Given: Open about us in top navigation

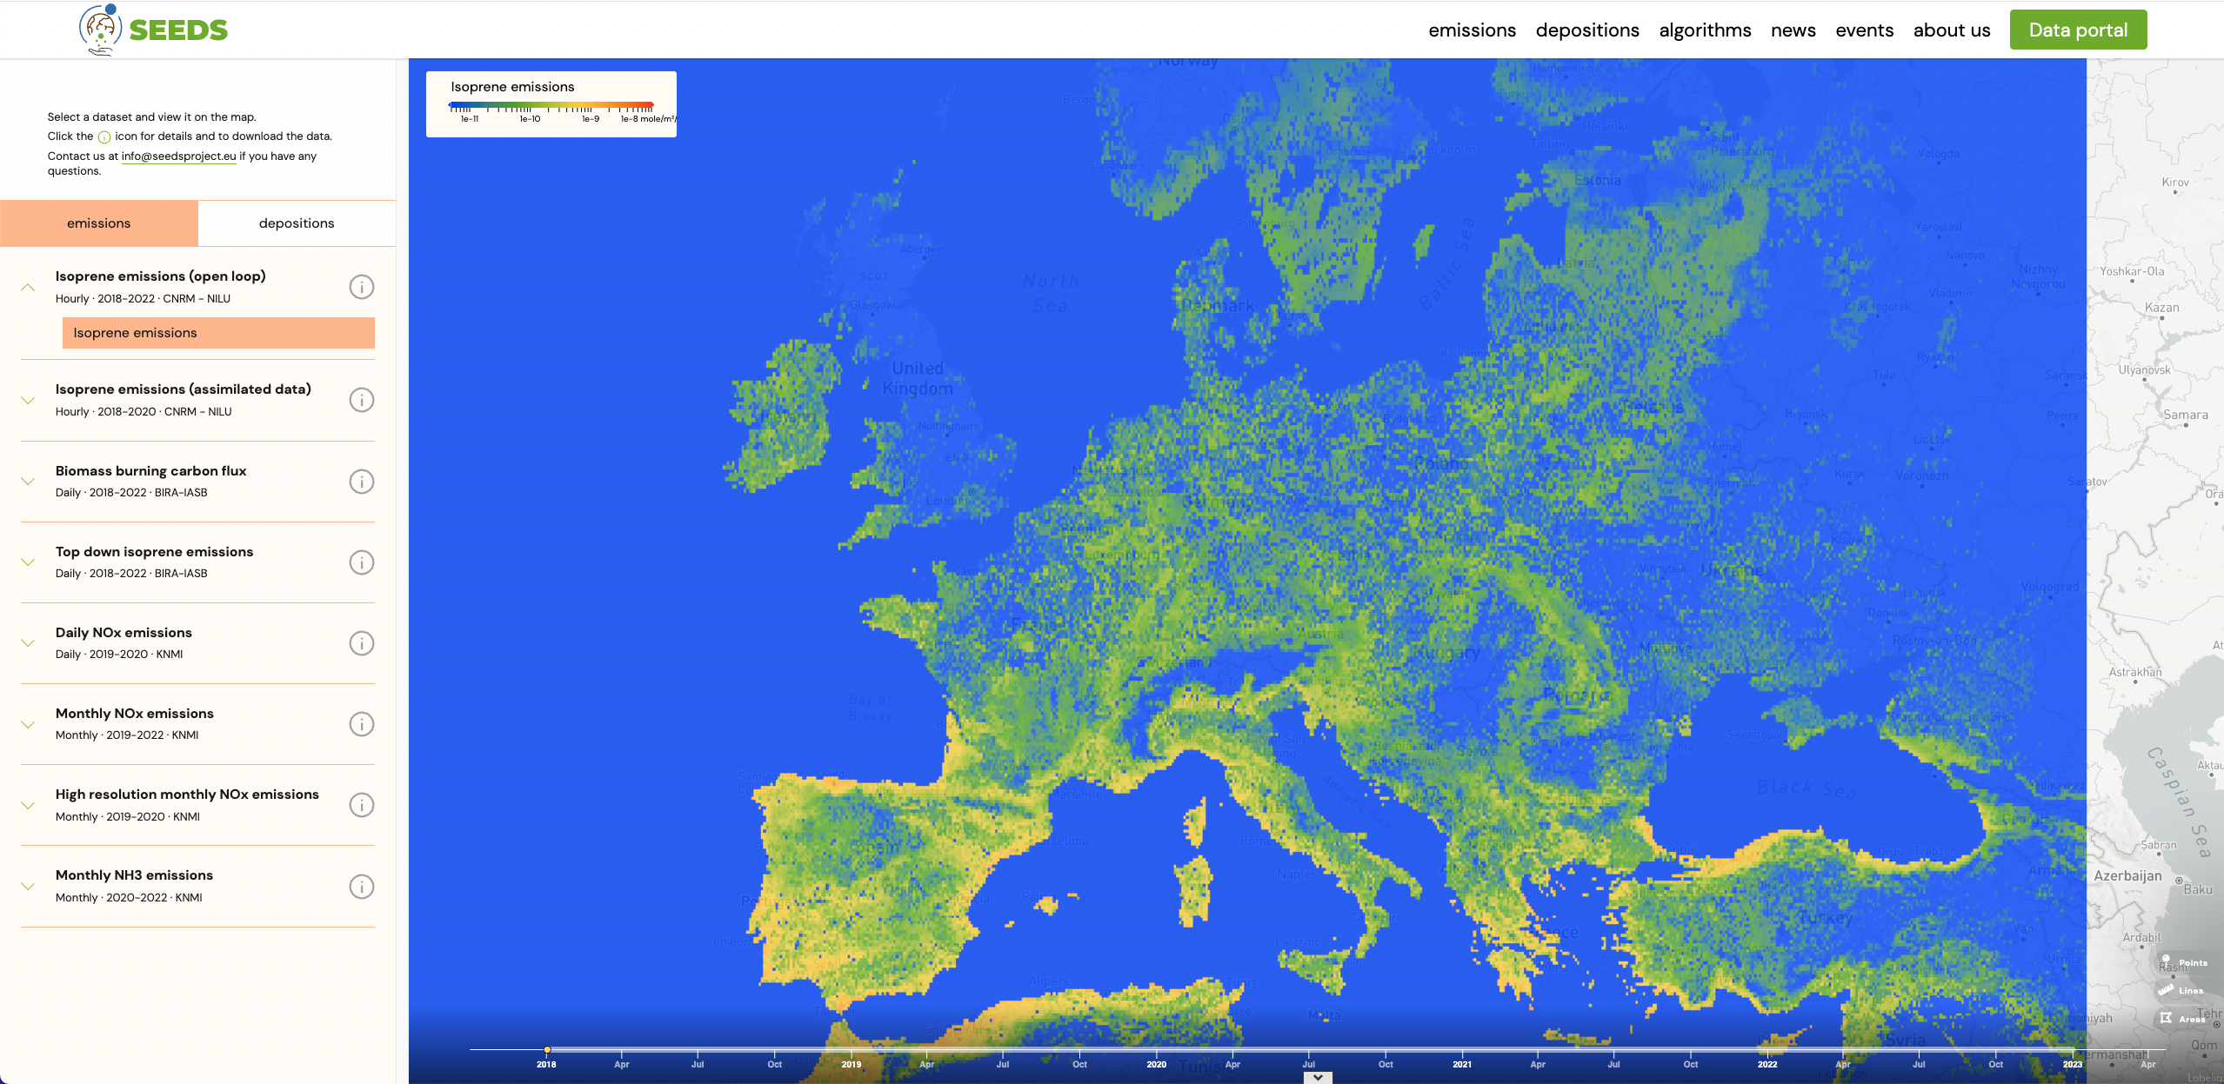Looking at the screenshot, I should (x=1952, y=30).
